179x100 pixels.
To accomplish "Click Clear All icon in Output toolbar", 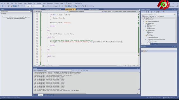I will point(81,71).
